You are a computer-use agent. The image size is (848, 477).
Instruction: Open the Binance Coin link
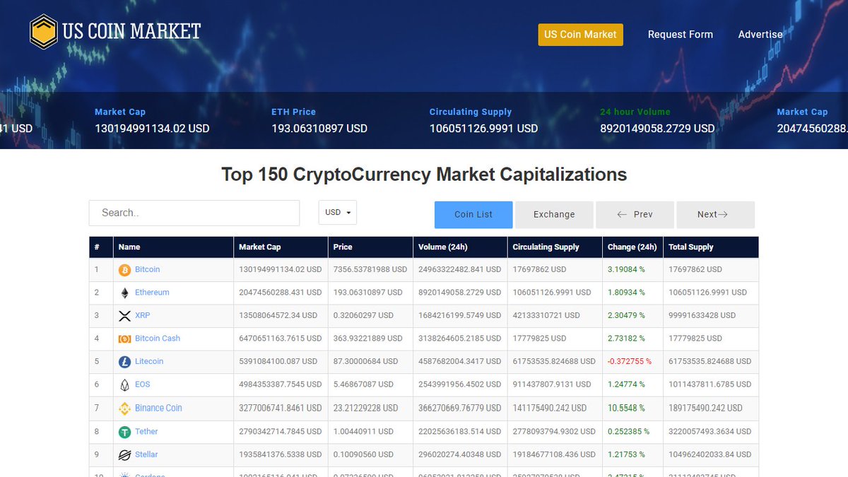tap(158, 408)
